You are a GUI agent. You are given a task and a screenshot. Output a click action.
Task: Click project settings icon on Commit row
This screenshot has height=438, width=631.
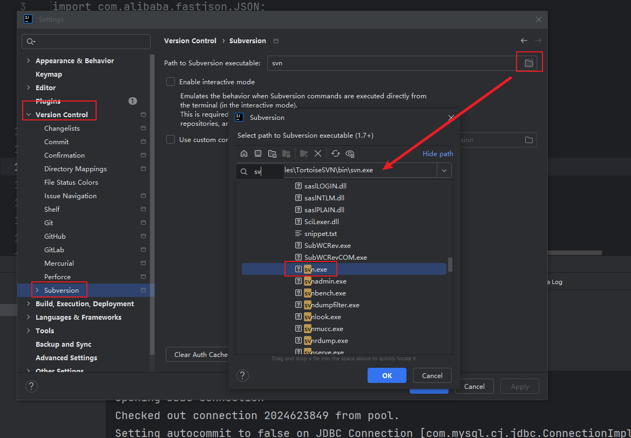(143, 141)
